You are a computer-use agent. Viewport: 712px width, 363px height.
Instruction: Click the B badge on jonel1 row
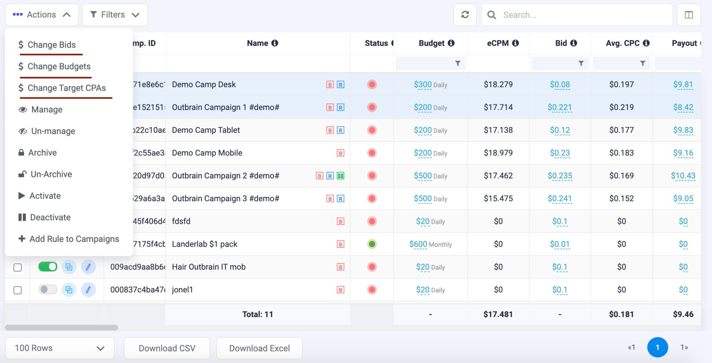coord(340,290)
